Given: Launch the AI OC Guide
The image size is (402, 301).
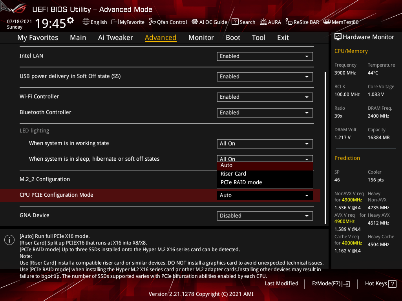Looking at the screenshot, I should coord(209,22).
